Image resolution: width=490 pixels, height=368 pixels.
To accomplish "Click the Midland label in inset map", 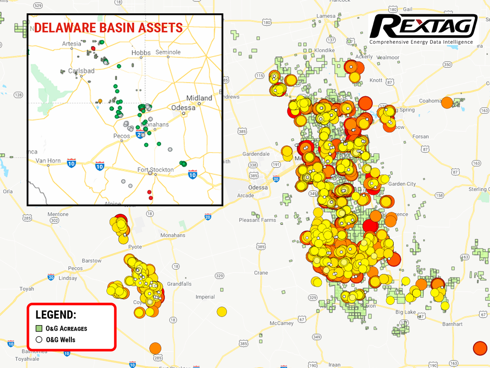I will [x=199, y=98].
